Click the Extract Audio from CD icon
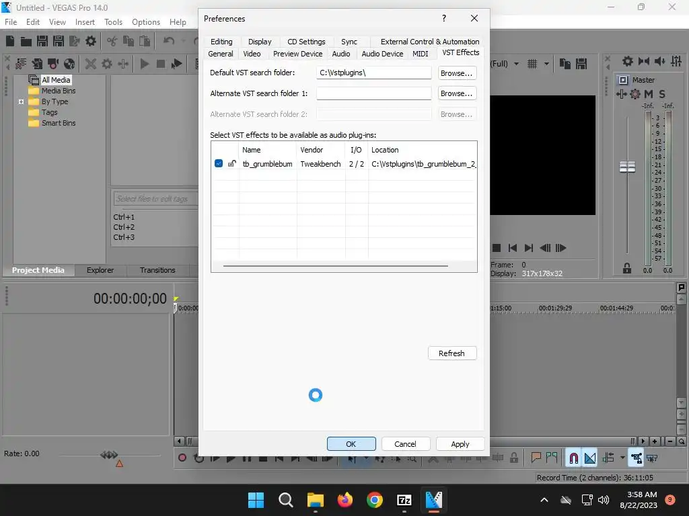Screen dimensions: 689x516 [69, 64]
